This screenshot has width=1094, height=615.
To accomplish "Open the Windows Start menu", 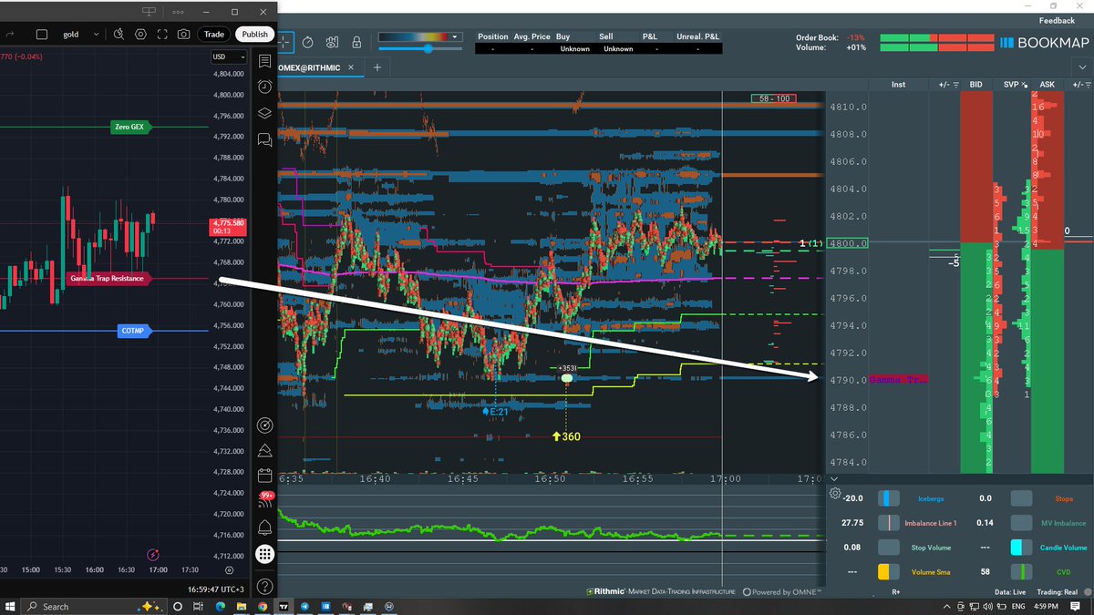I will tap(10, 606).
